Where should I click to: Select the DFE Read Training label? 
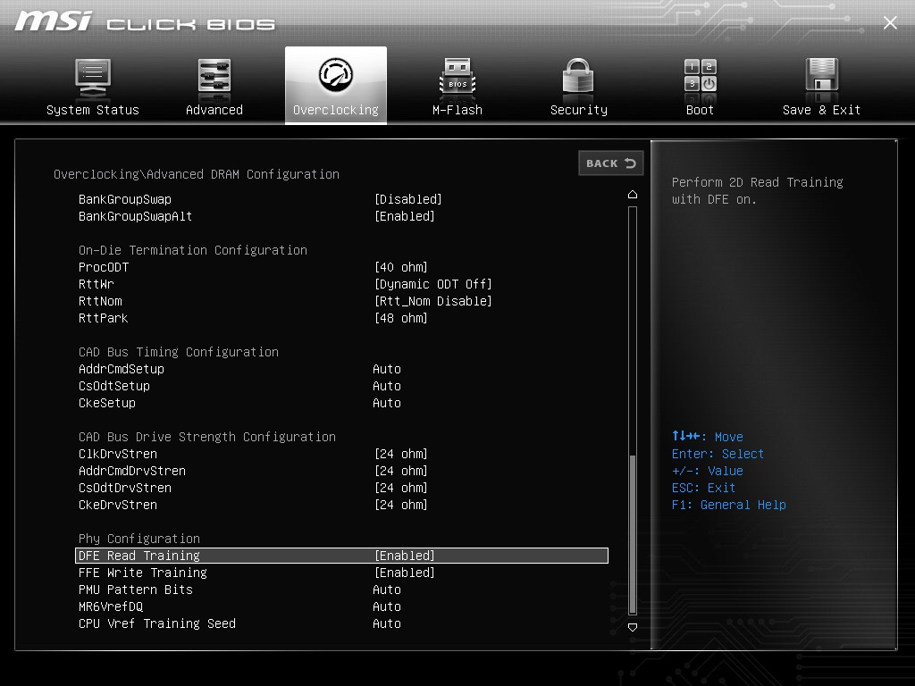click(x=139, y=556)
